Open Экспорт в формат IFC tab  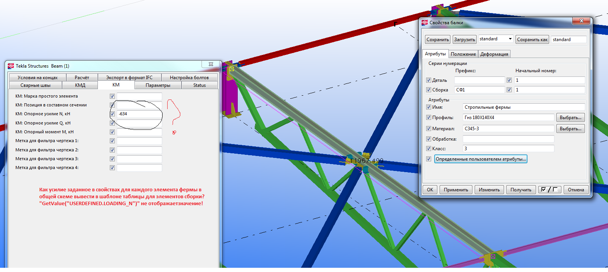[x=129, y=78]
